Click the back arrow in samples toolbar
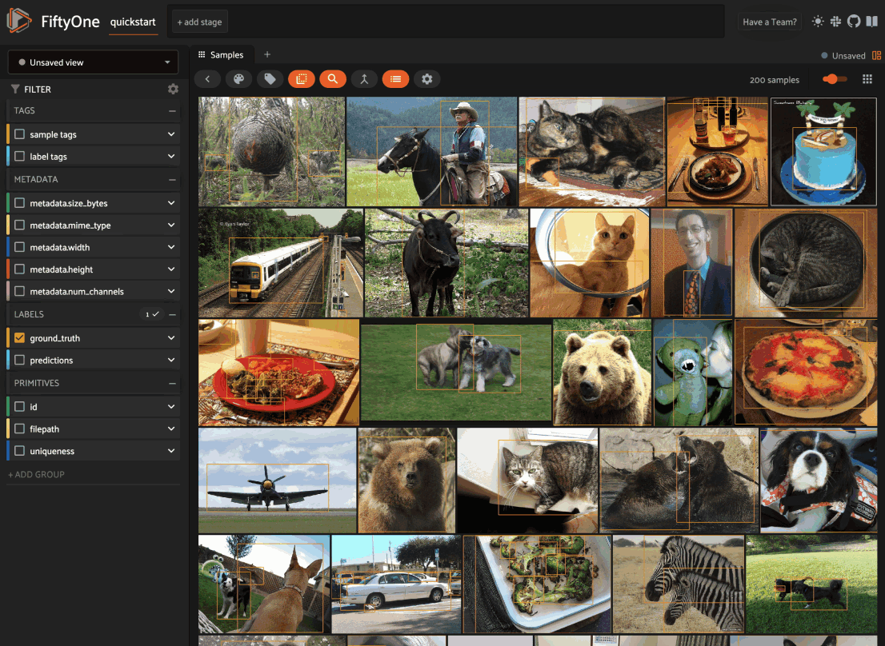This screenshot has width=885, height=646. coord(207,79)
